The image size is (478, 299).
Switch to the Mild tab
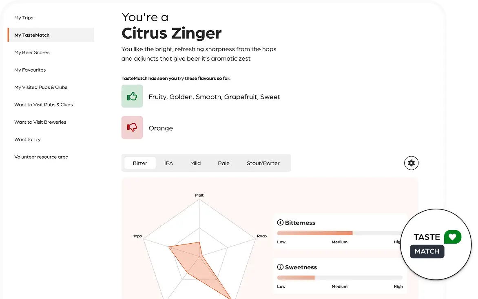[195, 163]
